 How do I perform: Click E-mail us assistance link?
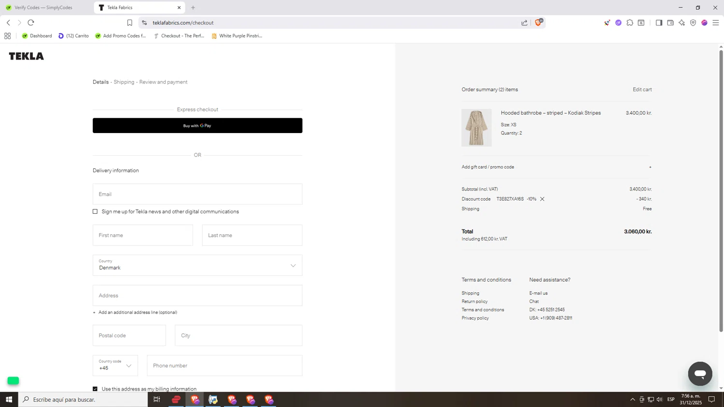tap(538, 293)
